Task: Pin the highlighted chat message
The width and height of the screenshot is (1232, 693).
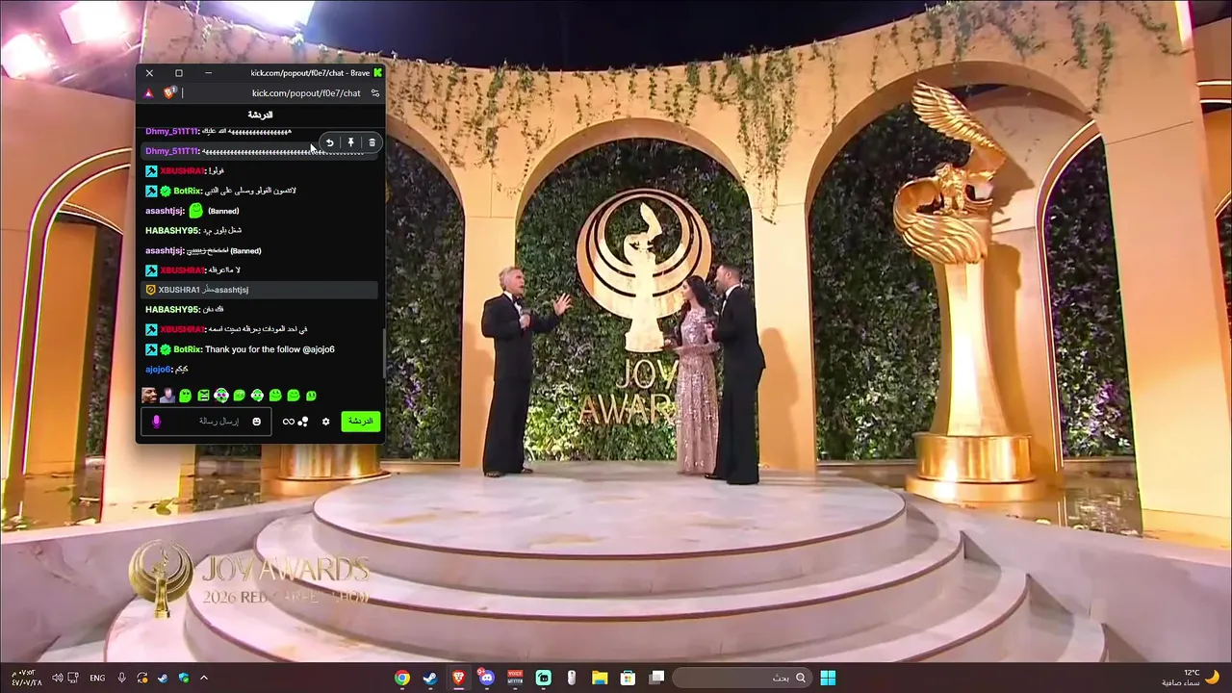Action: 350,142
